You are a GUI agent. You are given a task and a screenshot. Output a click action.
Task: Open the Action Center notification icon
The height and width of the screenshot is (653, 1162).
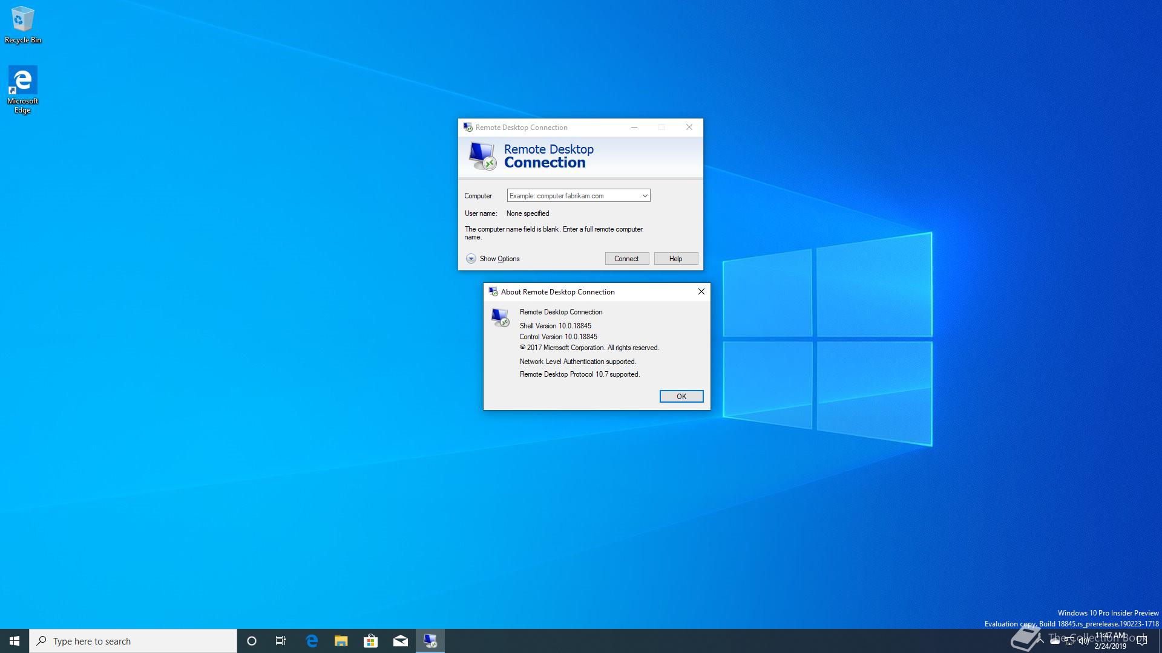[1142, 641]
